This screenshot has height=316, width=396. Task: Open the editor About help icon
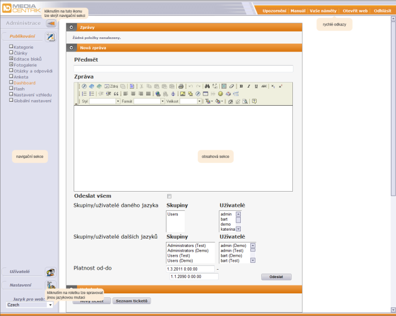(x=254, y=101)
